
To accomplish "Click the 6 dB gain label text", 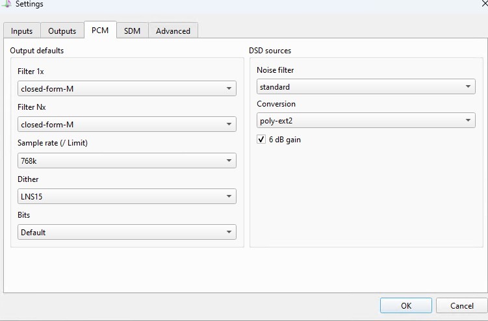I will click(x=285, y=140).
